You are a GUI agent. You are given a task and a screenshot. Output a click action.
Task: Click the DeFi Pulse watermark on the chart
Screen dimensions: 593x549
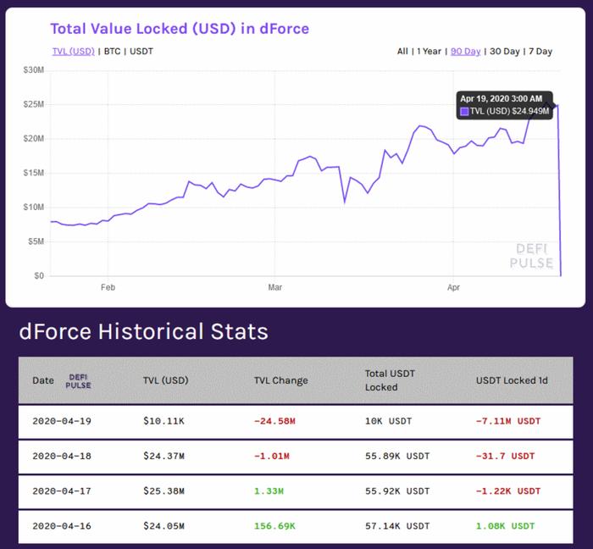[531, 256]
